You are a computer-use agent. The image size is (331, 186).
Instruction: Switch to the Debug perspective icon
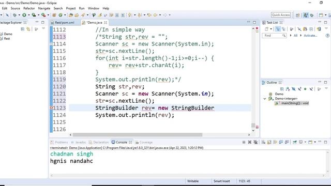[312, 15]
